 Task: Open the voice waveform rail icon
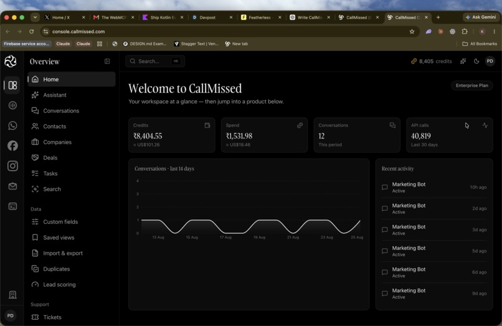(12, 105)
